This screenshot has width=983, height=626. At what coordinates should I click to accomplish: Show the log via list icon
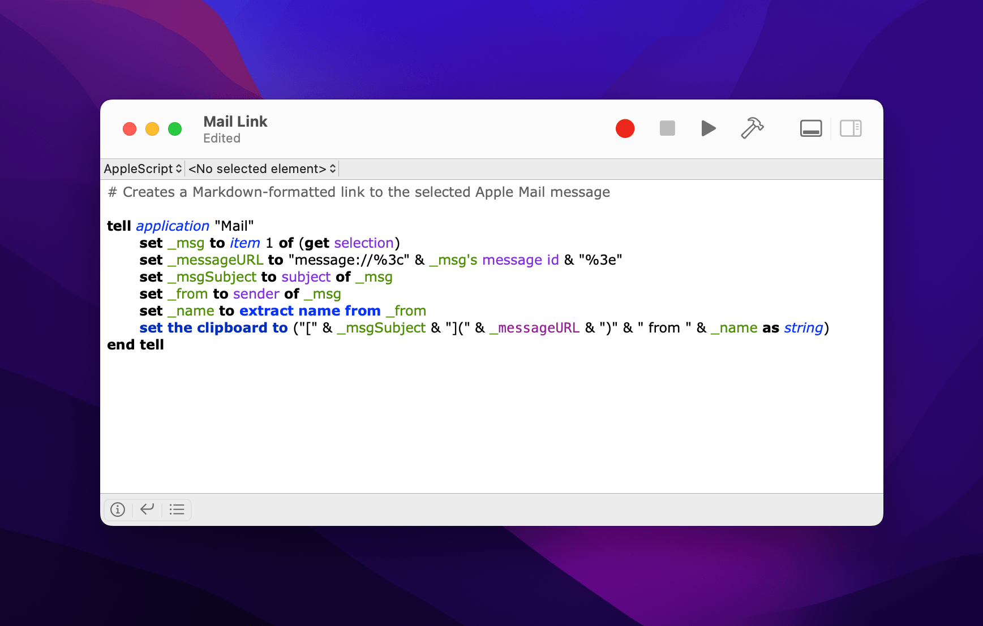click(177, 510)
